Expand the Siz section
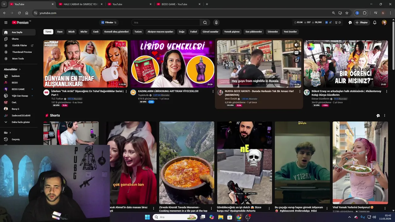This screenshot has height=222, width=395. click(x=7, y=133)
